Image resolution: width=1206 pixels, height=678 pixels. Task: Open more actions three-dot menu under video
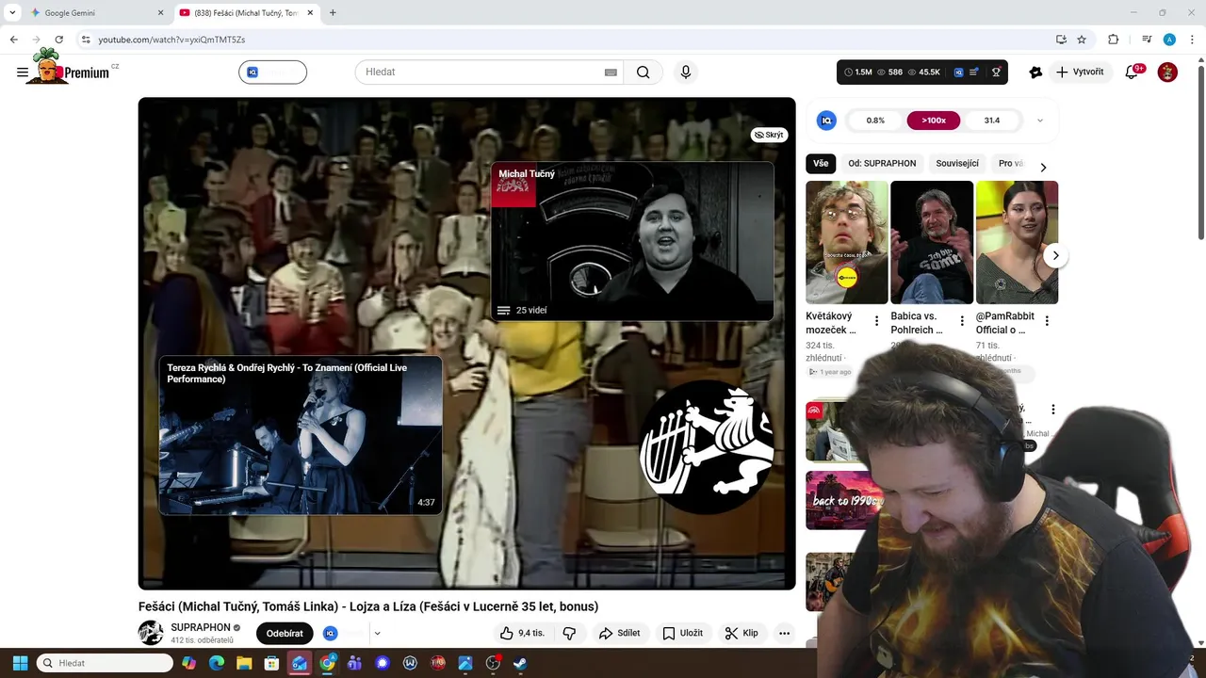[784, 633]
